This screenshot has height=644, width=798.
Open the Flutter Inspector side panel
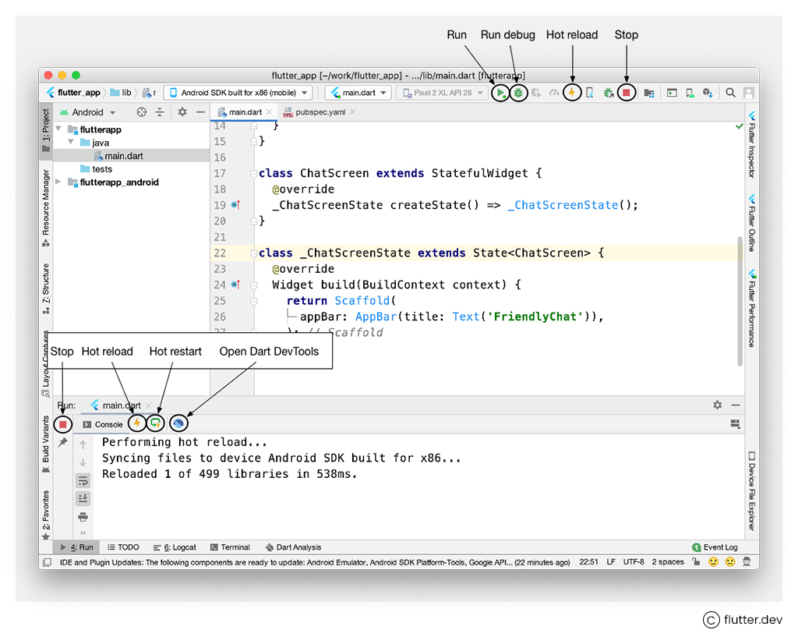pyautogui.click(x=752, y=145)
